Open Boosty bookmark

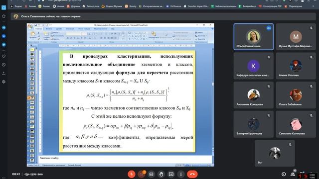(131, 6)
